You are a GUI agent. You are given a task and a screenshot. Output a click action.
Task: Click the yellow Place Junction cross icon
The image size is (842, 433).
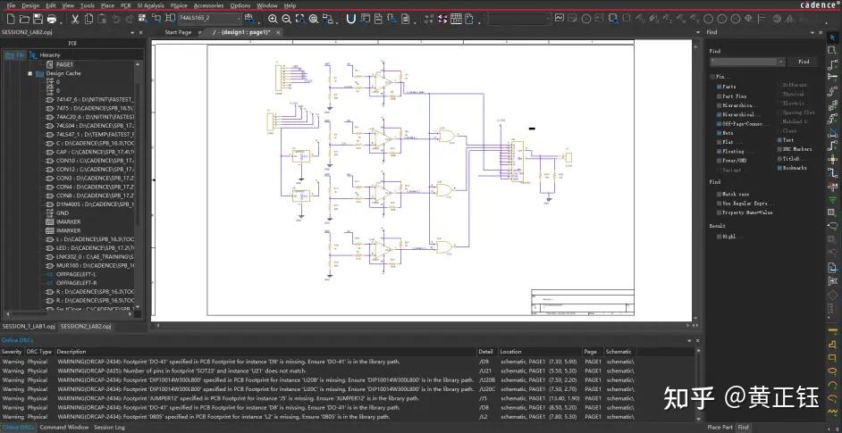click(832, 160)
